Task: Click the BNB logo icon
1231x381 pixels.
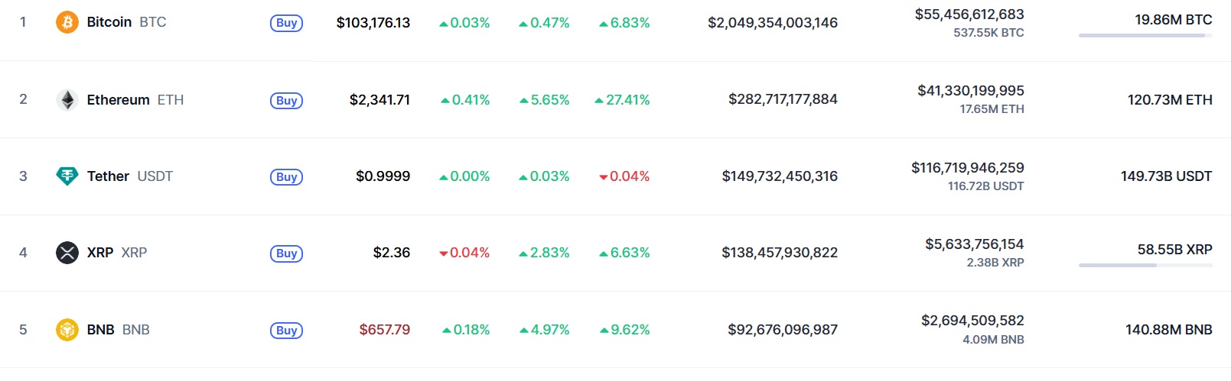Action: (67, 330)
